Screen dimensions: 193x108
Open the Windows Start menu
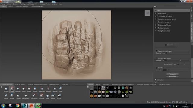pyautogui.click(x=3, y=106)
